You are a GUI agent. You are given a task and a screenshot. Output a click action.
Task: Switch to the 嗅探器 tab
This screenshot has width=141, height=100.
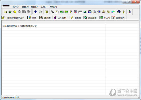46,17
